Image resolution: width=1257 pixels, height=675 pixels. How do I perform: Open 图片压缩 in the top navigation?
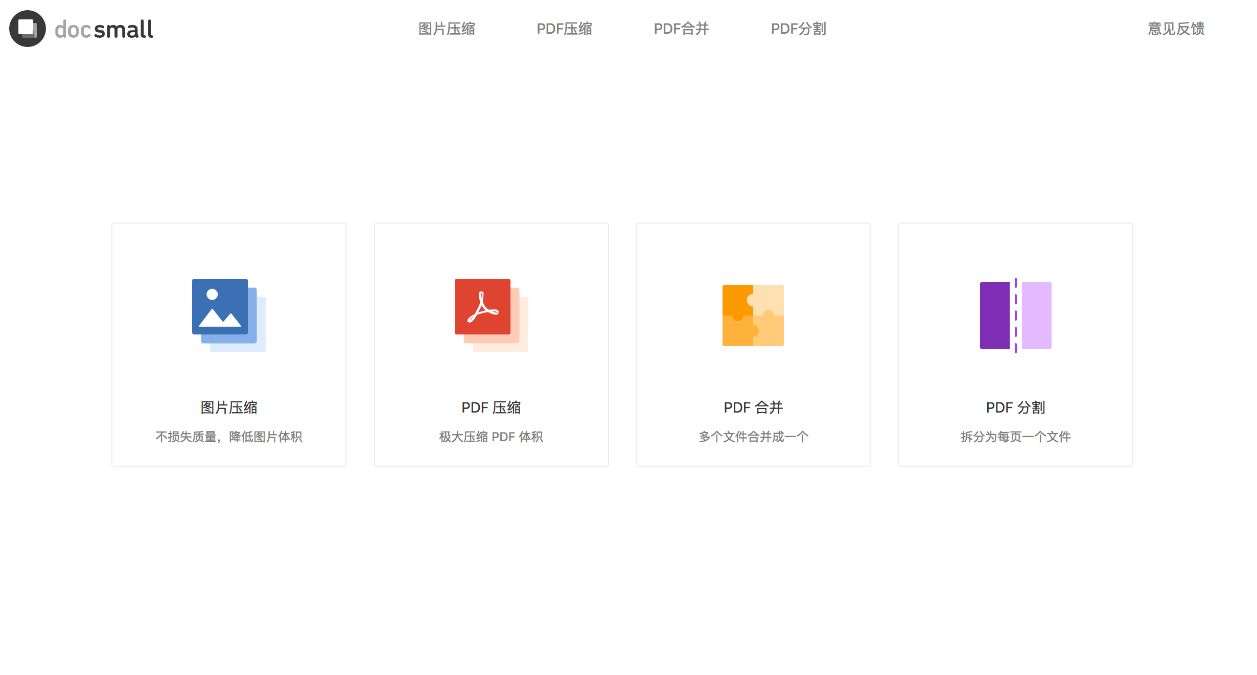point(447,29)
